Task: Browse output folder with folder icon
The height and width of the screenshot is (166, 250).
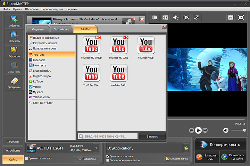Action: (x=186, y=148)
